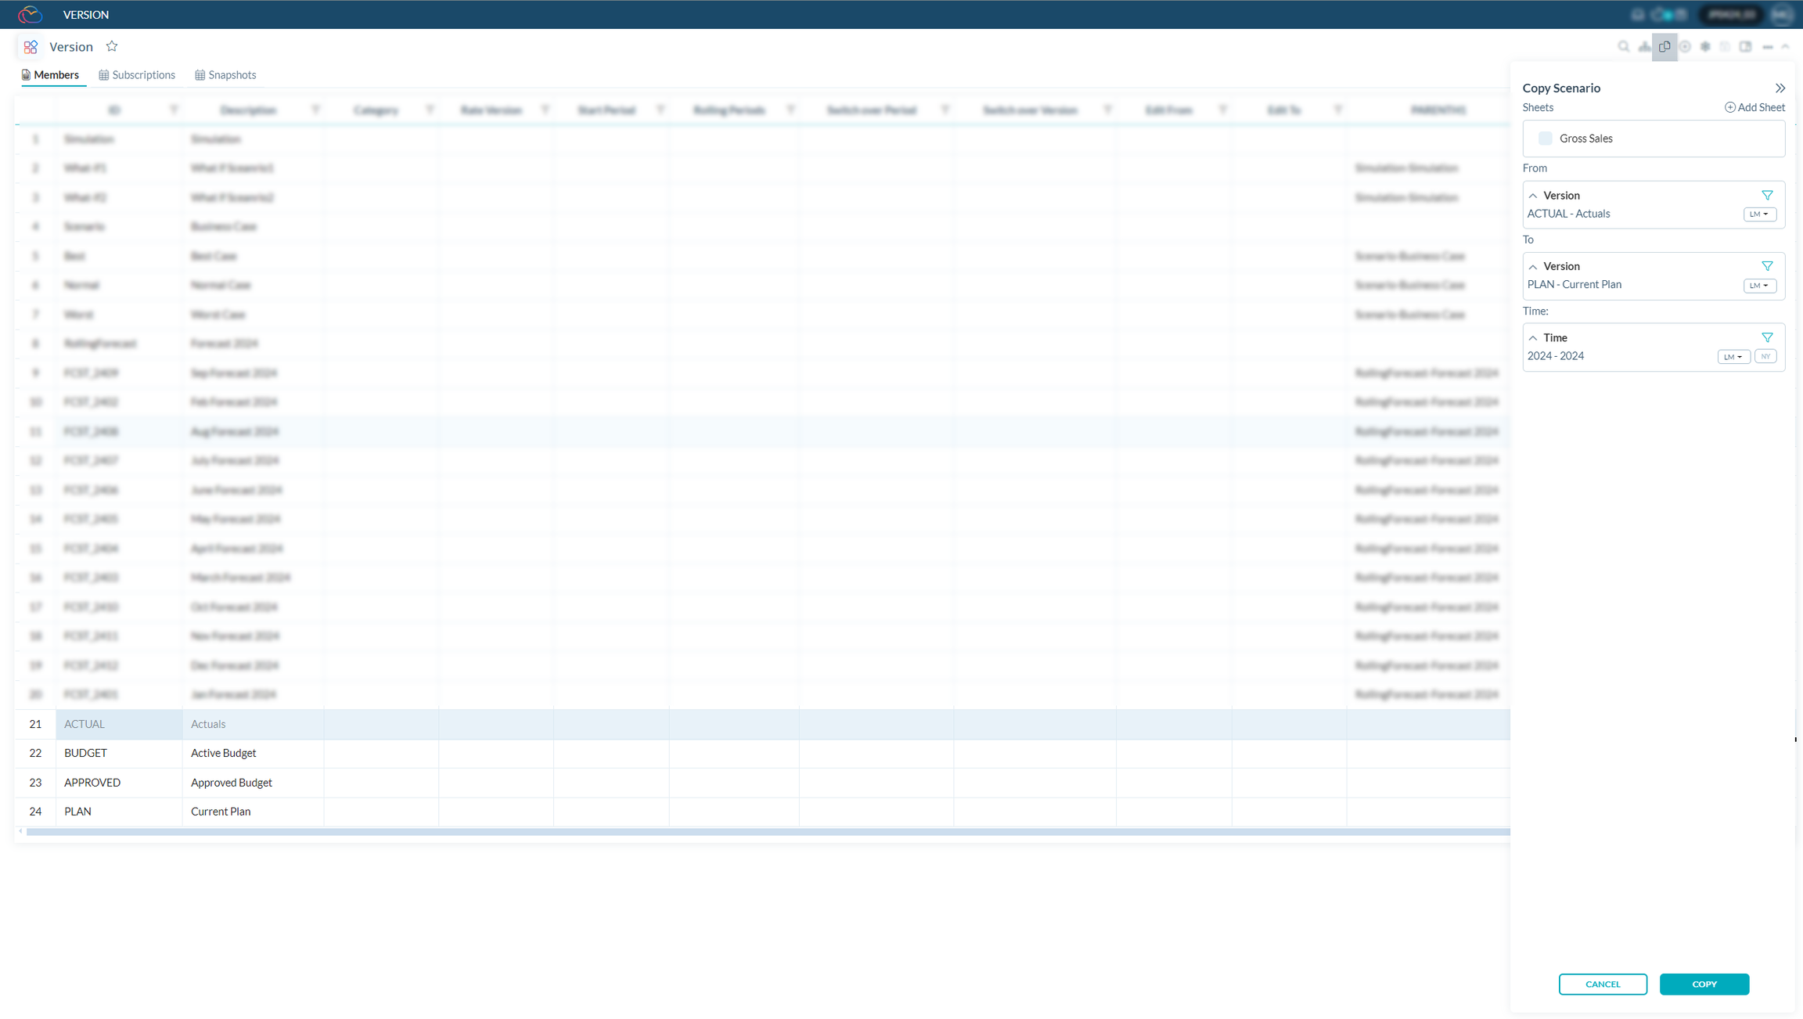Click the Copy Scenario toolbar icon
The height and width of the screenshot is (1019, 1803).
click(1664, 47)
